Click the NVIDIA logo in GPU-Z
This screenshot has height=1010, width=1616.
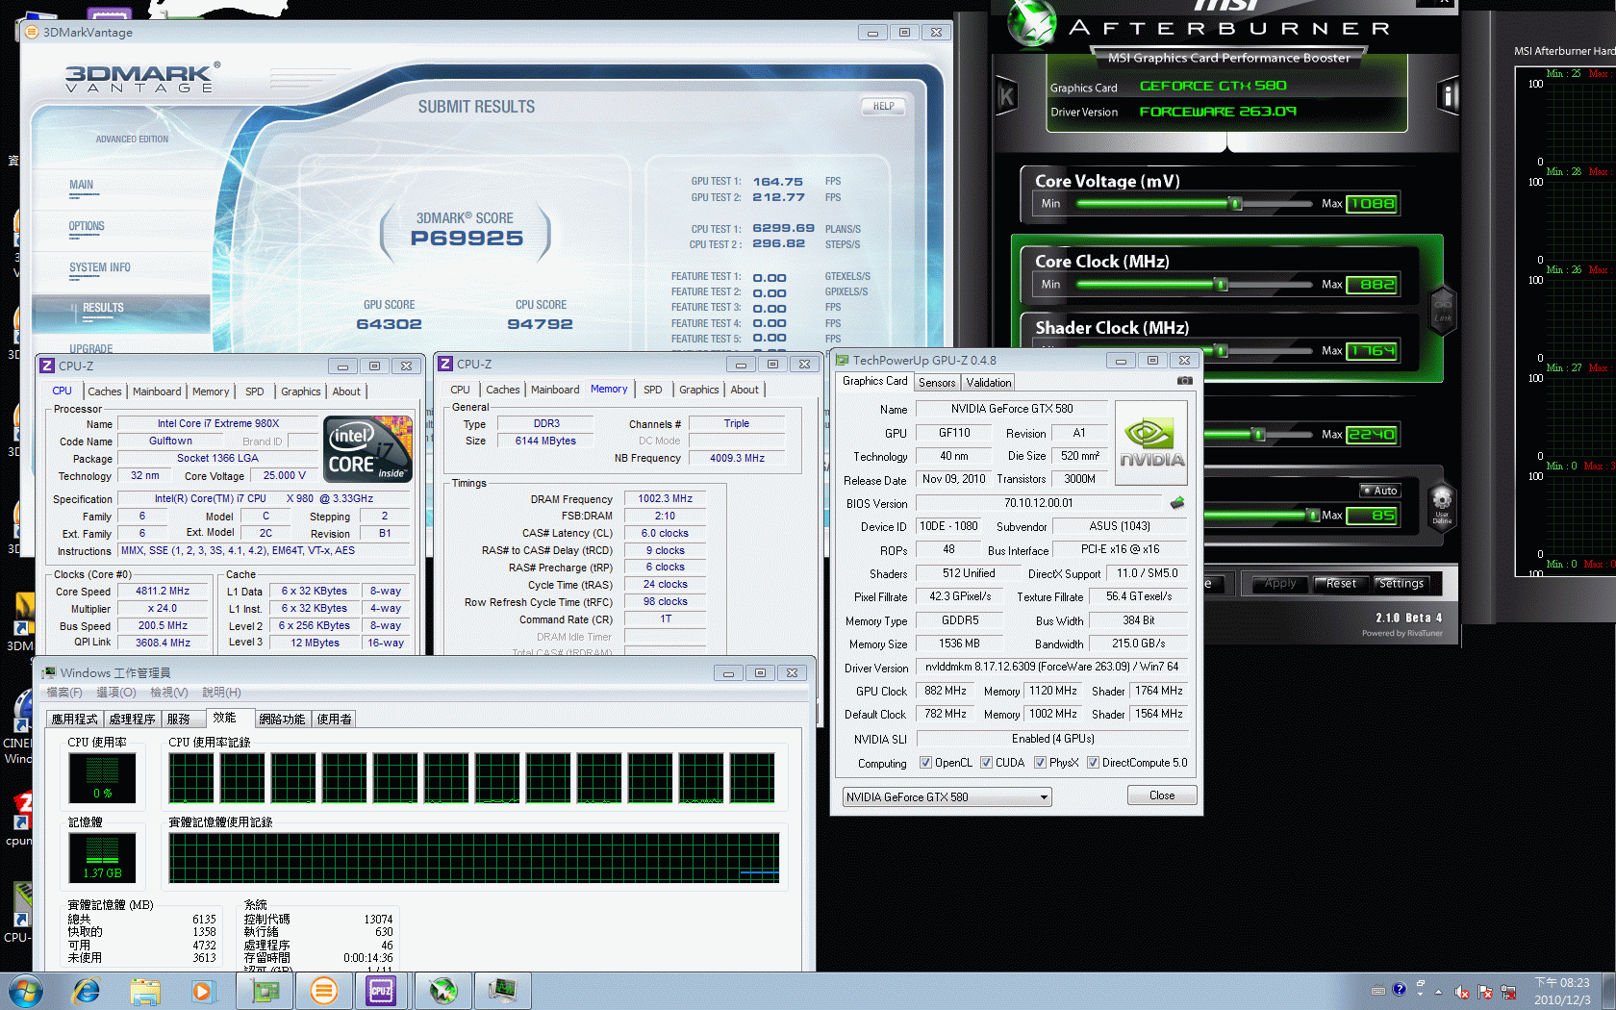click(x=1151, y=442)
